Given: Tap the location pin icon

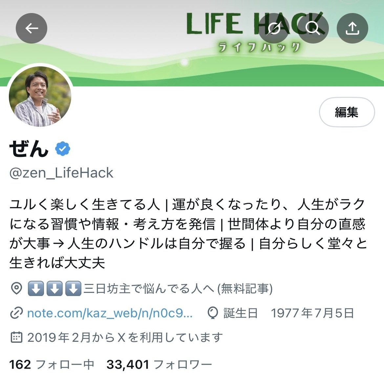Looking at the screenshot, I should click(17, 288).
